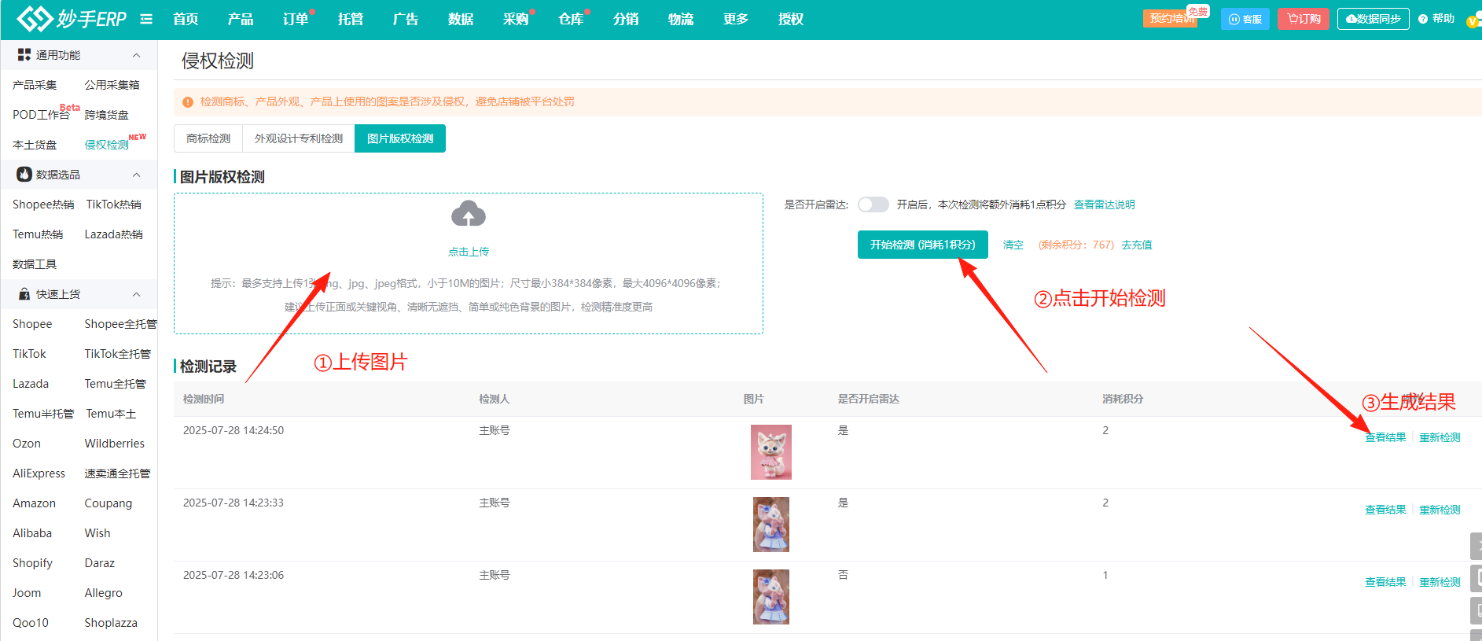1482x641 pixels.
Task: Collapse the 快速上货 section chevron
Action: [137, 294]
